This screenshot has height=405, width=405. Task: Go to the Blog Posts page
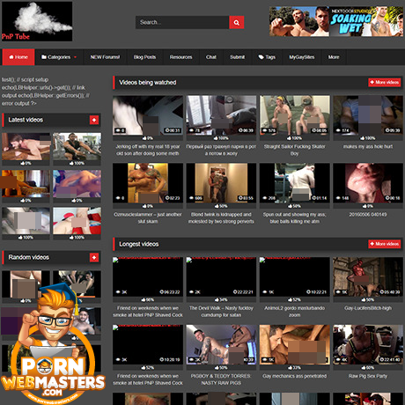144,57
